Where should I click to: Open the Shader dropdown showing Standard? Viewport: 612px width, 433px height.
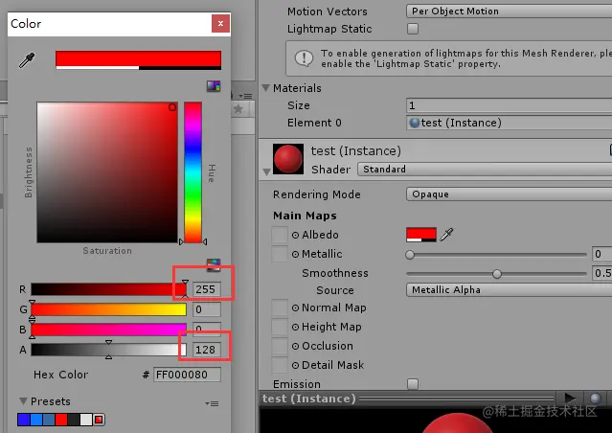[x=485, y=169]
